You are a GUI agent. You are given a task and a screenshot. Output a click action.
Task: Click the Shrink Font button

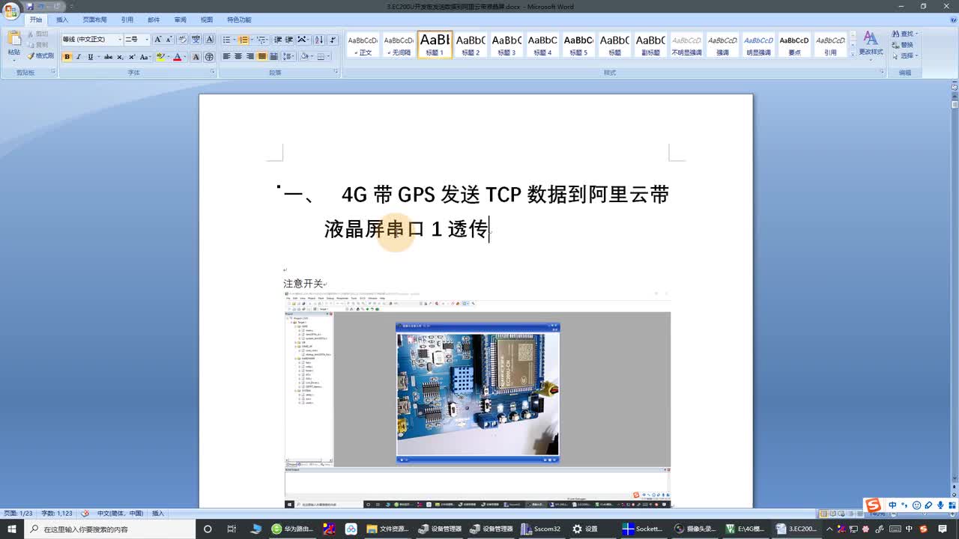(169, 40)
